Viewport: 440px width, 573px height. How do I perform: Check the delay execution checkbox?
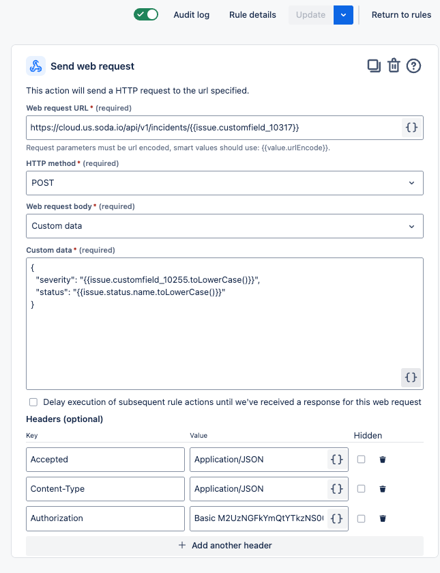pos(33,402)
